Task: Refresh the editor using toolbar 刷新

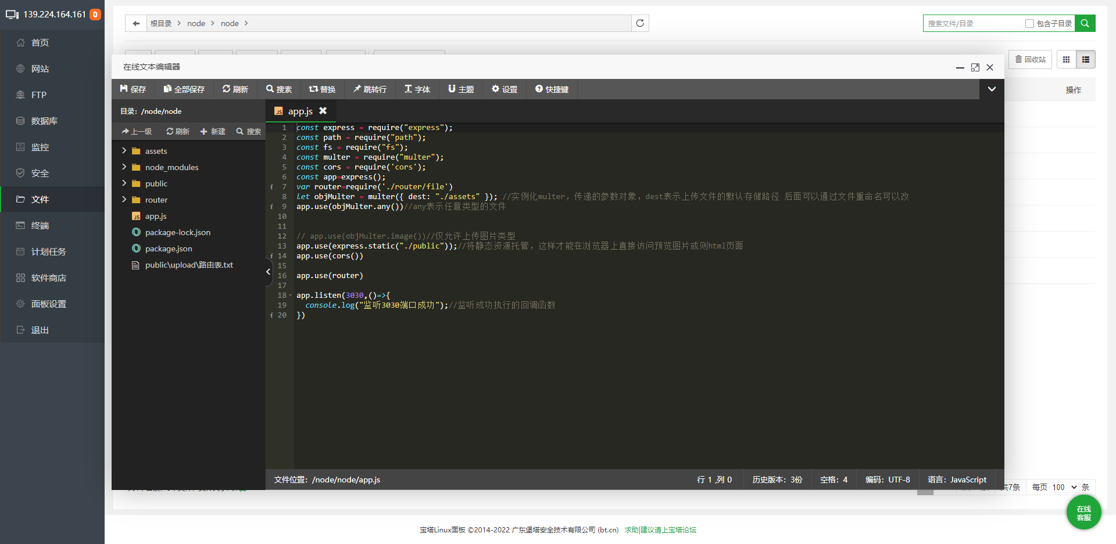Action: 235,89
